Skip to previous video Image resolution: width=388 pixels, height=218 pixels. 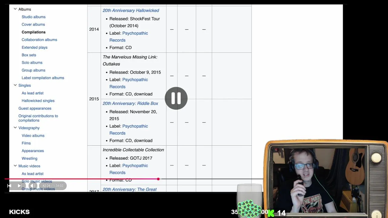pos(9,186)
